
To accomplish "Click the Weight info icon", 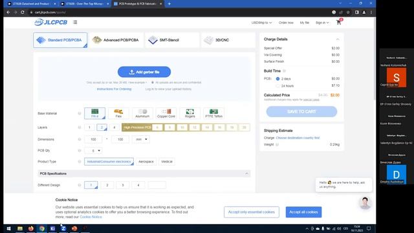I will pos(278,144).
